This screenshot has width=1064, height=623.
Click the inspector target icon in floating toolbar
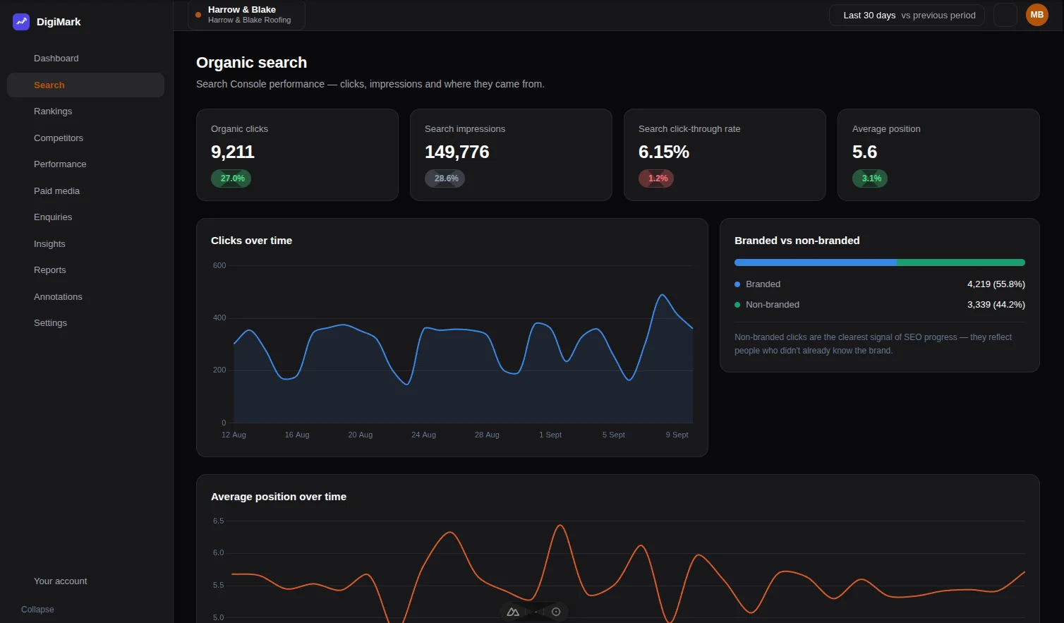coord(556,612)
